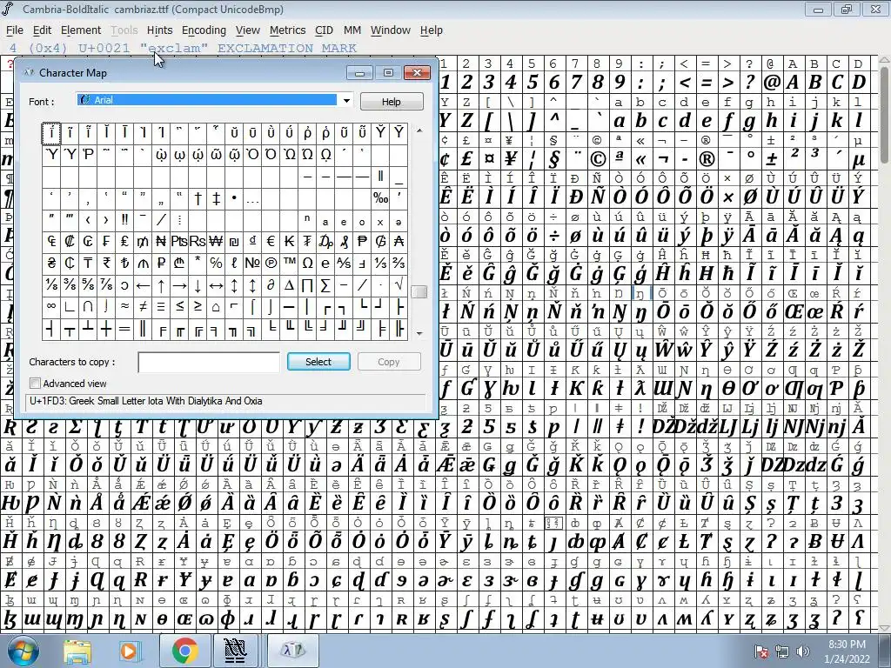Open the Hints menu
This screenshot has height=668, width=891.
point(160,30)
